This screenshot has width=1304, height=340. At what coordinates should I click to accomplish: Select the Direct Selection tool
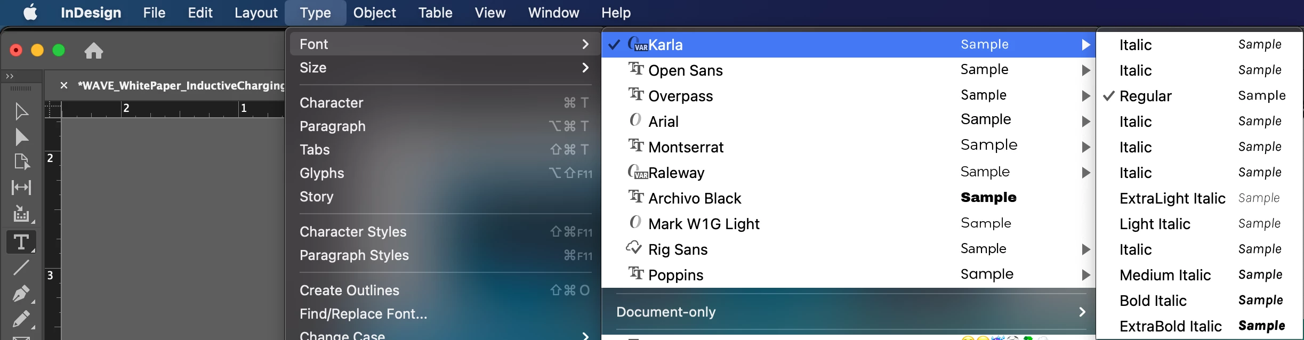(21, 137)
